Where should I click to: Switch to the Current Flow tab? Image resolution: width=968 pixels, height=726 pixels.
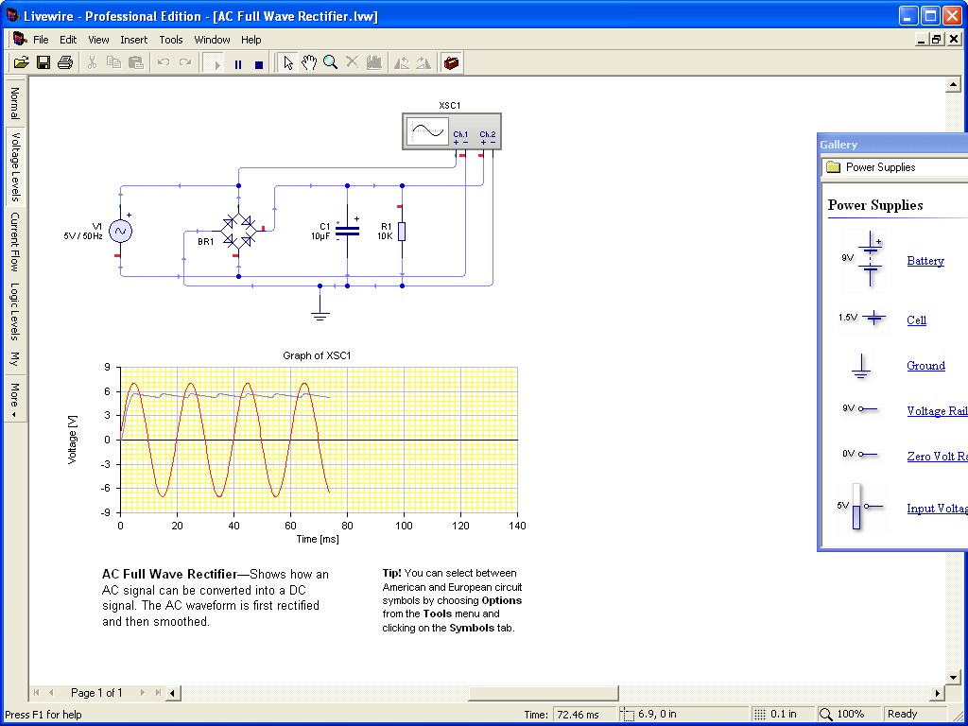pos(14,241)
